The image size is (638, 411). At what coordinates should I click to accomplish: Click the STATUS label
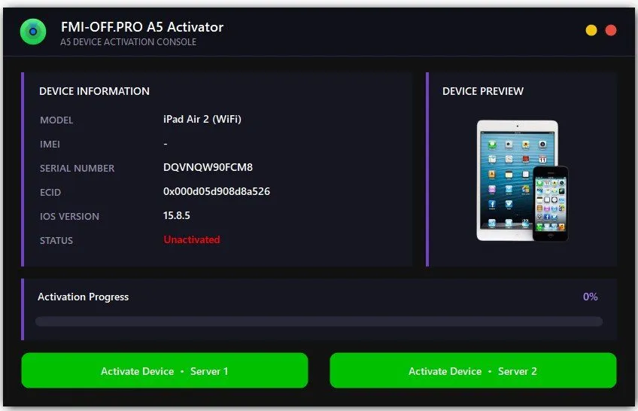(56, 240)
